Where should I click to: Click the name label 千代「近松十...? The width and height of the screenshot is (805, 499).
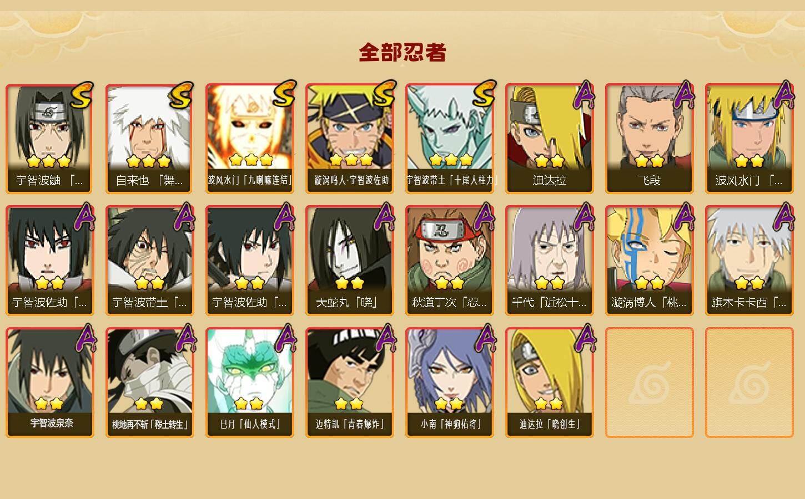(549, 303)
